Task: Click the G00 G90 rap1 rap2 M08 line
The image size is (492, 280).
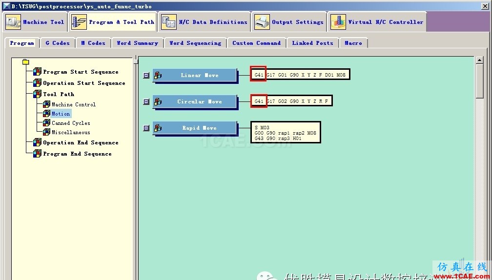Action: (x=286, y=133)
